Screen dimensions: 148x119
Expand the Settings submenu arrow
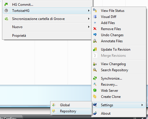[x=142, y=105]
